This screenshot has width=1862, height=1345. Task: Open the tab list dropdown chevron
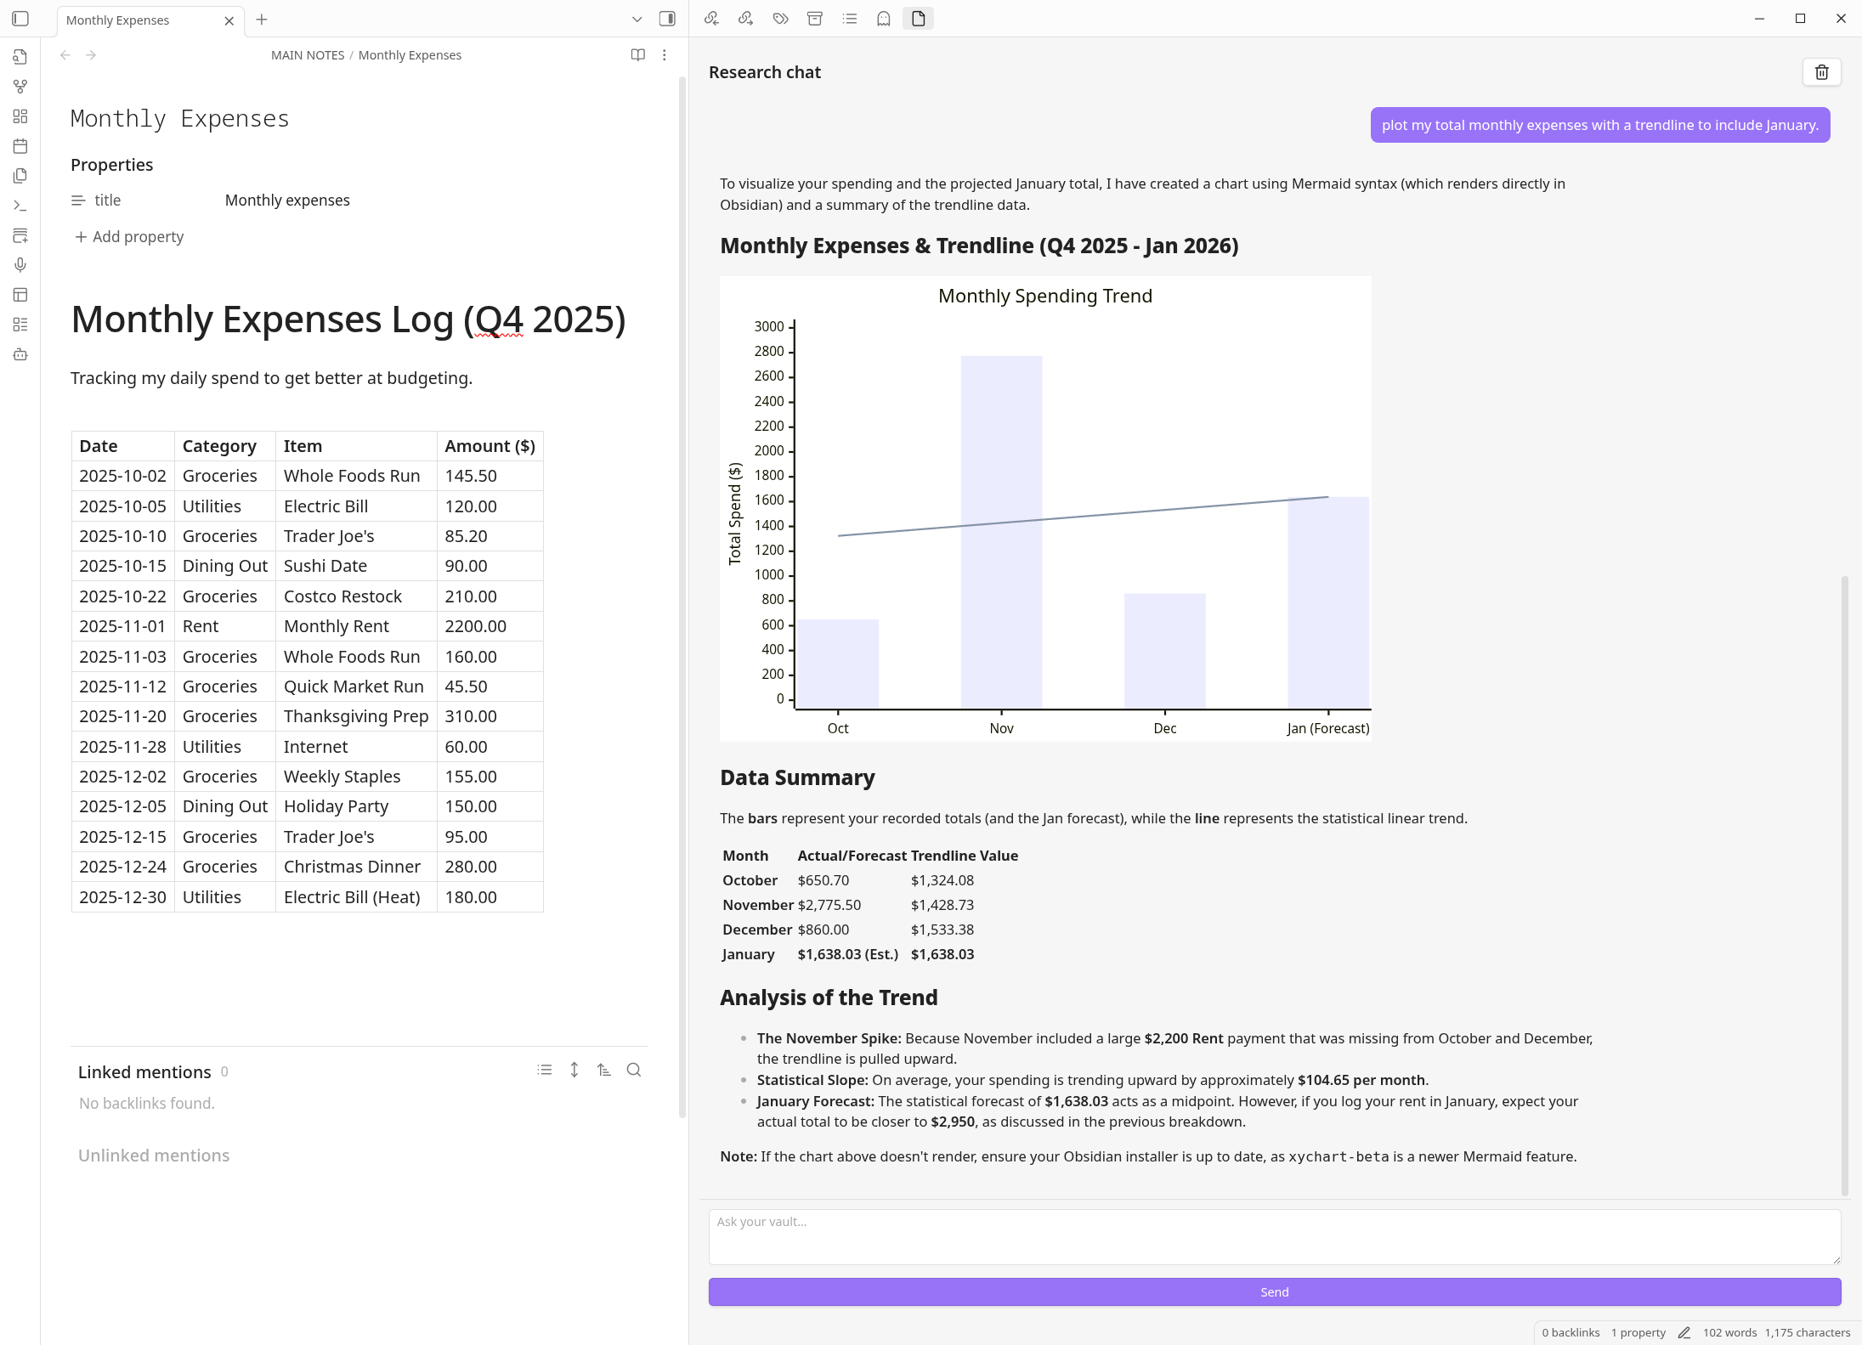point(637,19)
